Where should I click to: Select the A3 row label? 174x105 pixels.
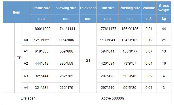pos(26,76)
